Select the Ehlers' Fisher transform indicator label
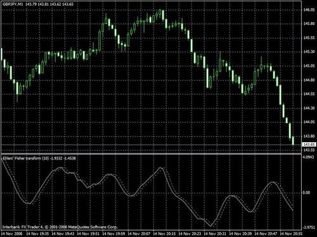Image resolution: width=317 pixels, height=237 pixels. coord(39,158)
